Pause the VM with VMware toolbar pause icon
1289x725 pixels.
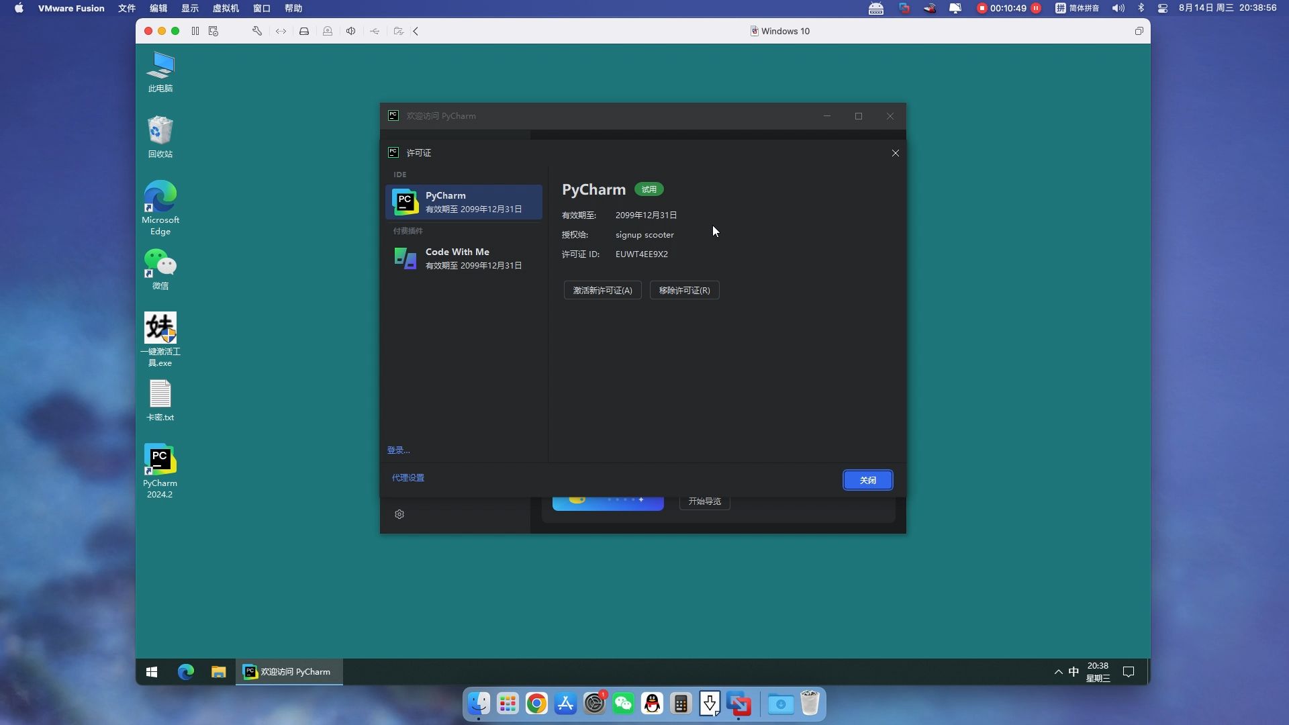(x=195, y=31)
